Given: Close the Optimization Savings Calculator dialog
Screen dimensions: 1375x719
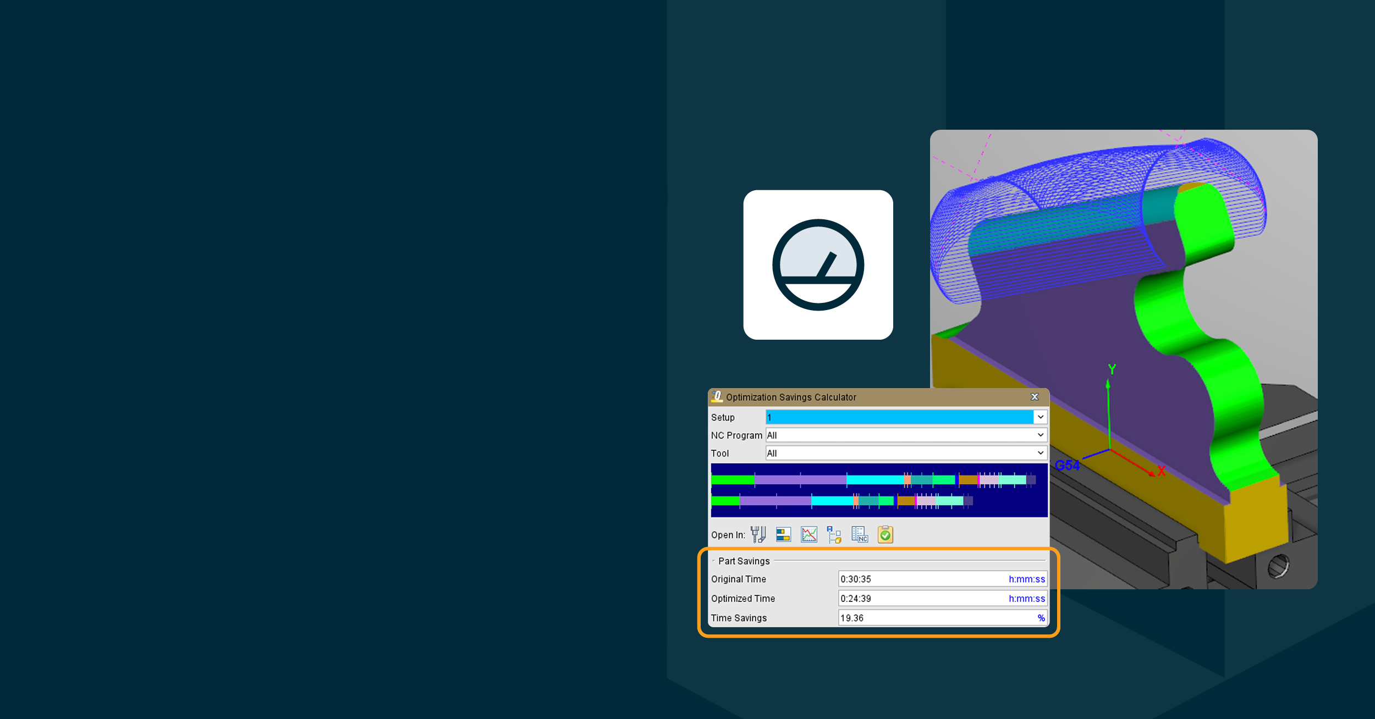Looking at the screenshot, I should point(1035,397).
